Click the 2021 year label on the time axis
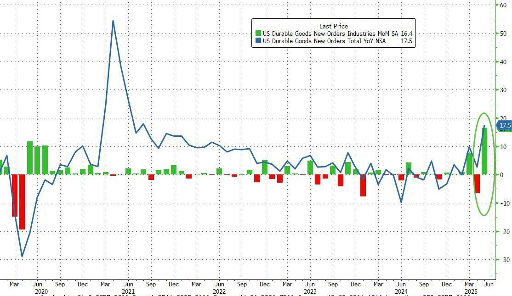Image resolution: width=512 pixels, height=296 pixels. point(128,291)
